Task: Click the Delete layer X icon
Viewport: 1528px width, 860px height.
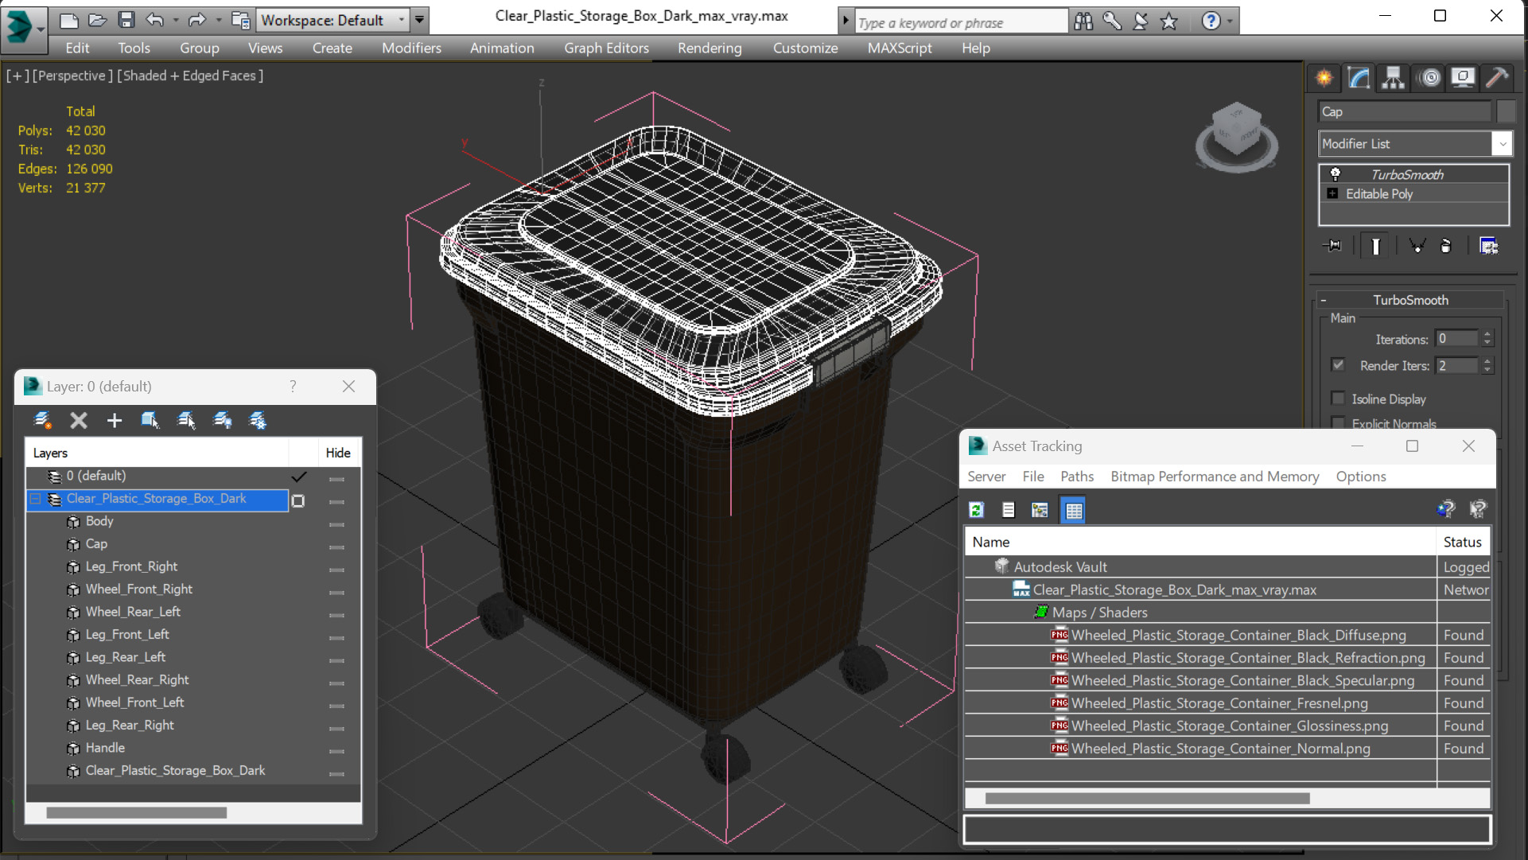Action: [x=78, y=420]
